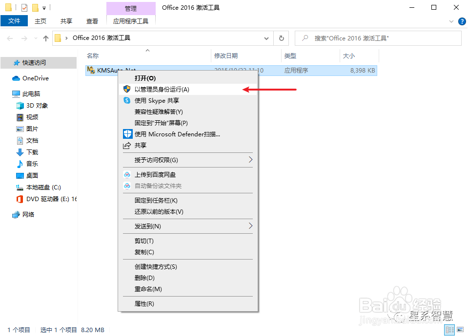Choose 兼容性疑难解答(Y) entry
468x336 pixels.
188,112
